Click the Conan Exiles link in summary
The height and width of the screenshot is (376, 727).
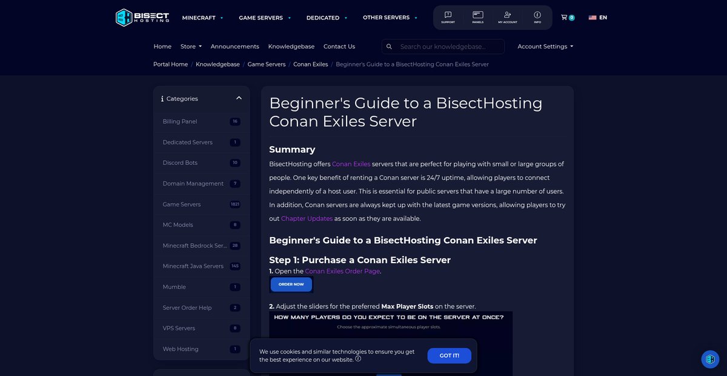[351, 164]
